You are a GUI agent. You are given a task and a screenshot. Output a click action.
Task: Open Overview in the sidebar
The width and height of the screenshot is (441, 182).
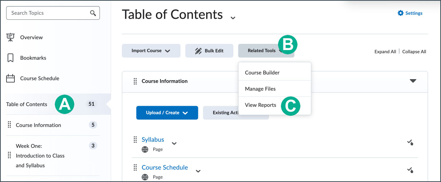pyautogui.click(x=31, y=37)
